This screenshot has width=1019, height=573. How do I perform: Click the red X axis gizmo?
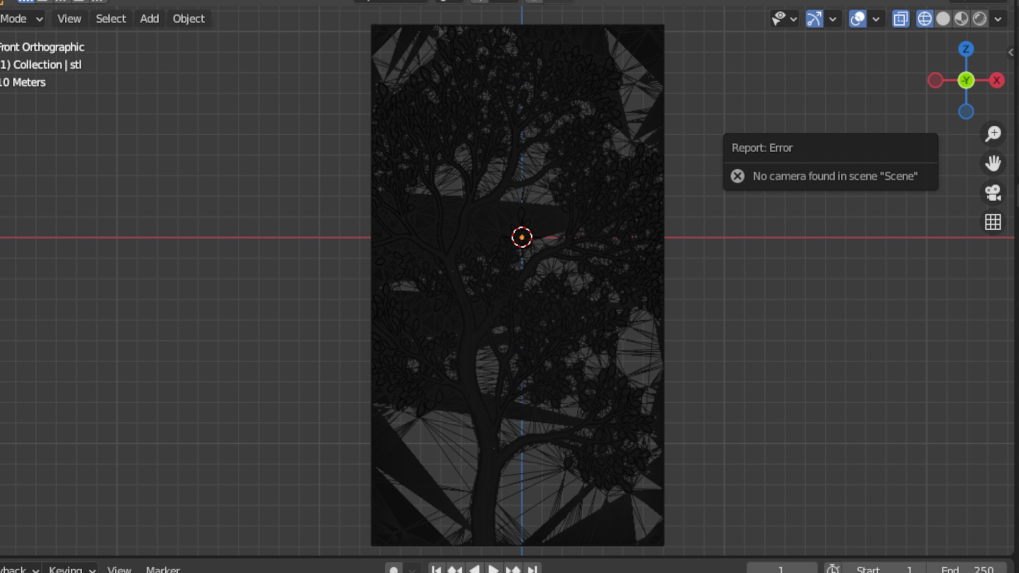tap(997, 81)
